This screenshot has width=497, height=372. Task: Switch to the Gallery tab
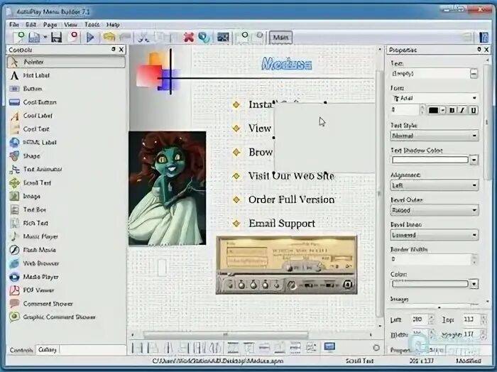click(x=48, y=350)
